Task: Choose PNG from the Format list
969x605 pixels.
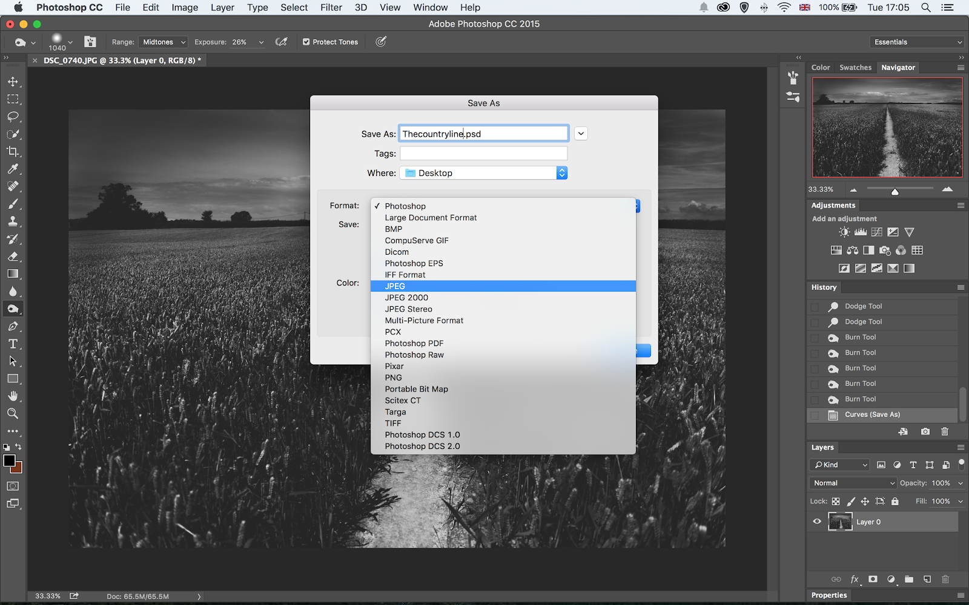Action: point(503,378)
